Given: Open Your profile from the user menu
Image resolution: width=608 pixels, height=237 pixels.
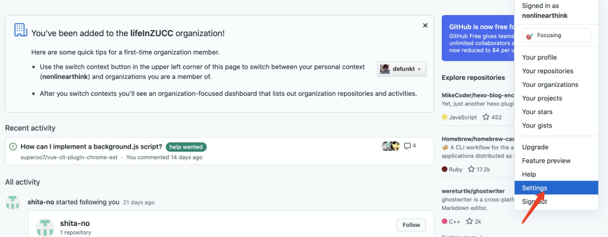Looking at the screenshot, I should coord(539,57).
